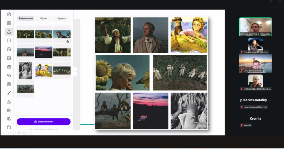Select the Text tool icon
The image size is (284, 149).
(x=9, y=40)
